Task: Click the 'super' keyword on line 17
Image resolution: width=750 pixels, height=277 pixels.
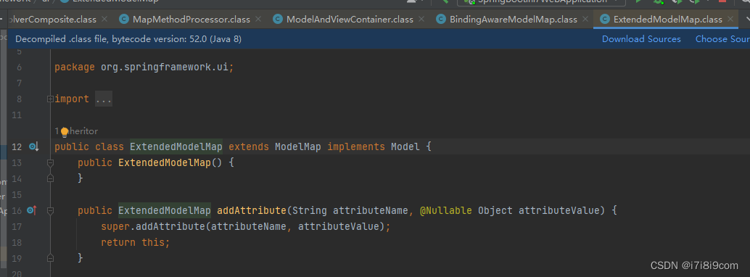Action: click(x=115, y=226)
